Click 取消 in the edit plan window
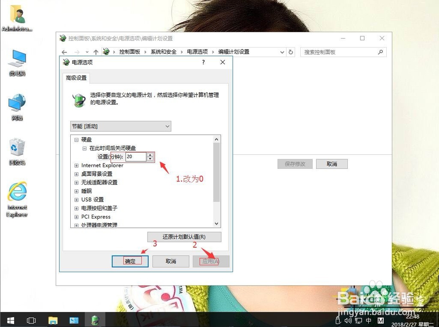This screenshot has height=327, width=439. pyautogui.click(x=332, y=164)
